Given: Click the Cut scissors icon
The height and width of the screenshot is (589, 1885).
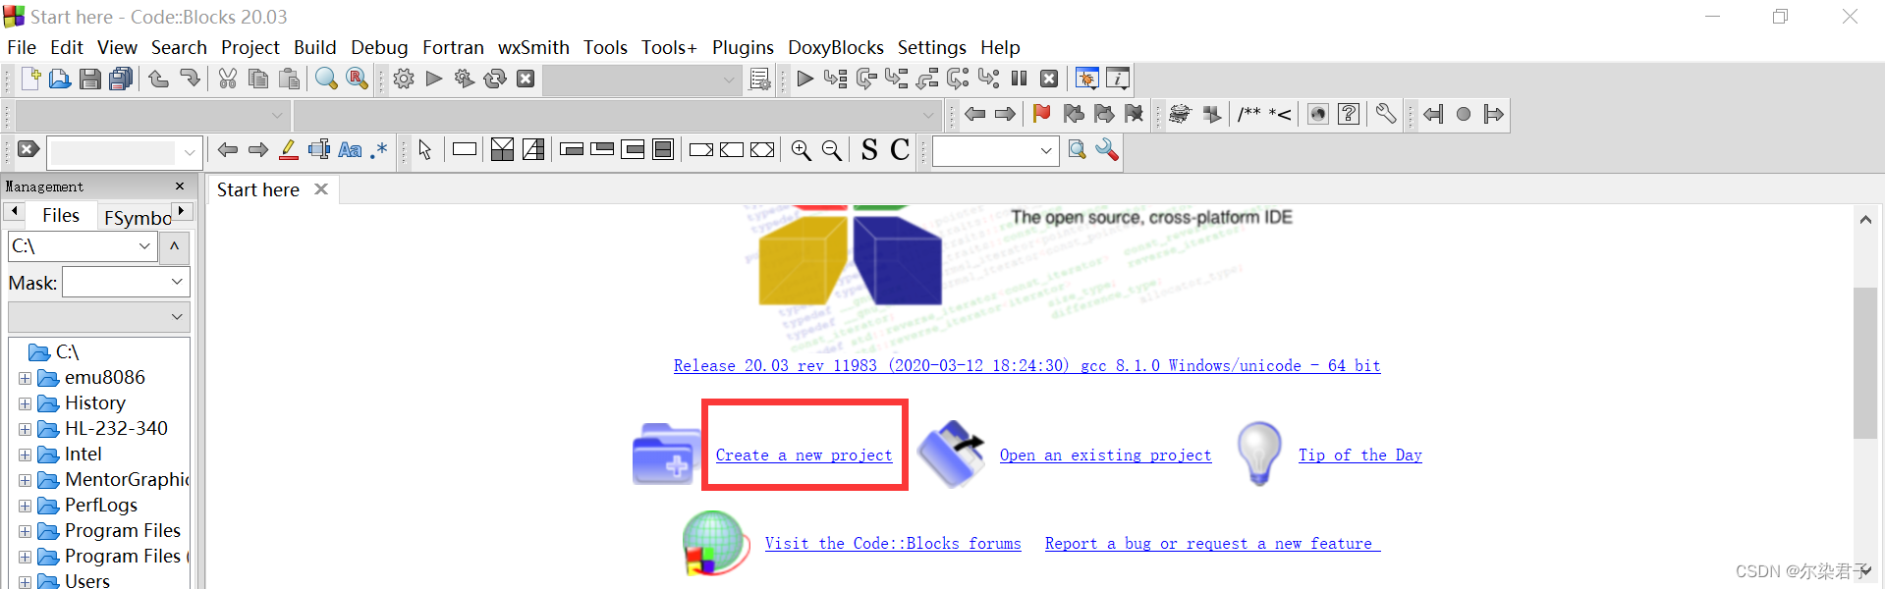Looking at the screenshot, I should (228, 79).
